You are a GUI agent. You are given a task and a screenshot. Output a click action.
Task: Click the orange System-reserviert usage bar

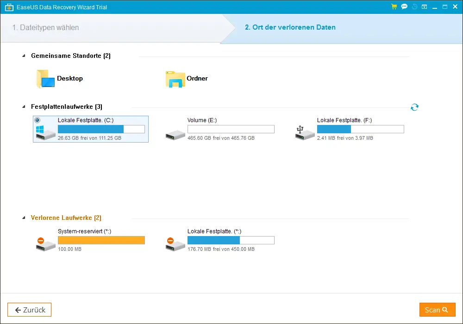tap(101, 240)
